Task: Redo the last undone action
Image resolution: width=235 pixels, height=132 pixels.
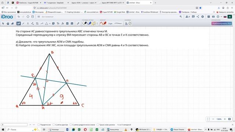Action: (x=23, y=17)
